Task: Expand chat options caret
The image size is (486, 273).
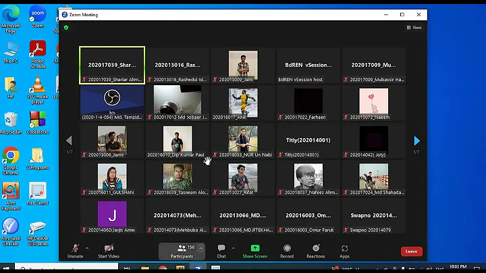Action: pyautogui.click(x=233, y=248)
